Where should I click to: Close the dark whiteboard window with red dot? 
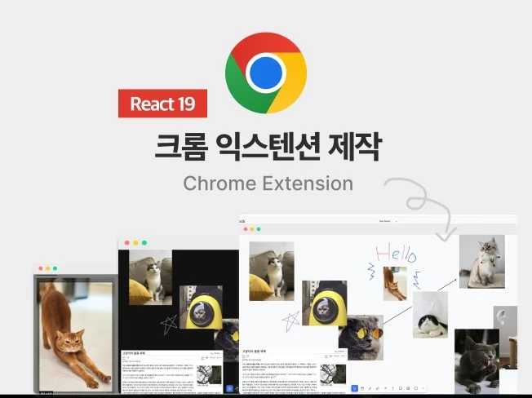click(127, 243)
